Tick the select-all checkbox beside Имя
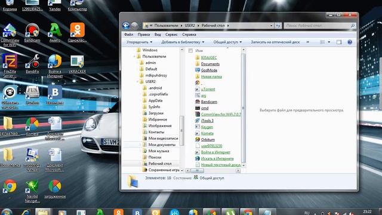Image resolution: width=382 pixels, height=215 pixels. (190, 51)
